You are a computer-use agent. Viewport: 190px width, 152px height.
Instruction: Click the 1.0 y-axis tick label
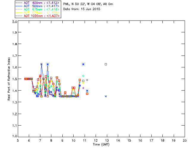point(15,136)
